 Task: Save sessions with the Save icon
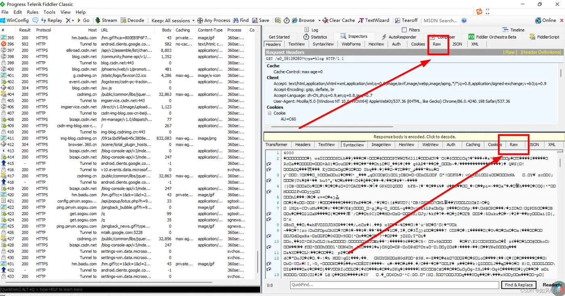[261, 20]
